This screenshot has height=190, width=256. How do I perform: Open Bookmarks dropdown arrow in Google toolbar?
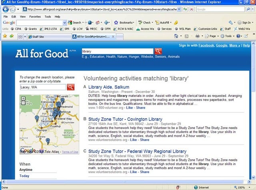(134, 22)
